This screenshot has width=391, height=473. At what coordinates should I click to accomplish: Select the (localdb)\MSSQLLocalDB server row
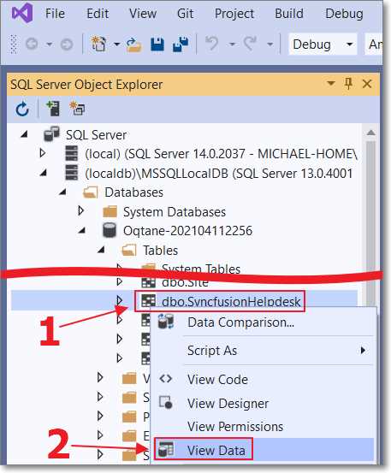pos(218,174)
